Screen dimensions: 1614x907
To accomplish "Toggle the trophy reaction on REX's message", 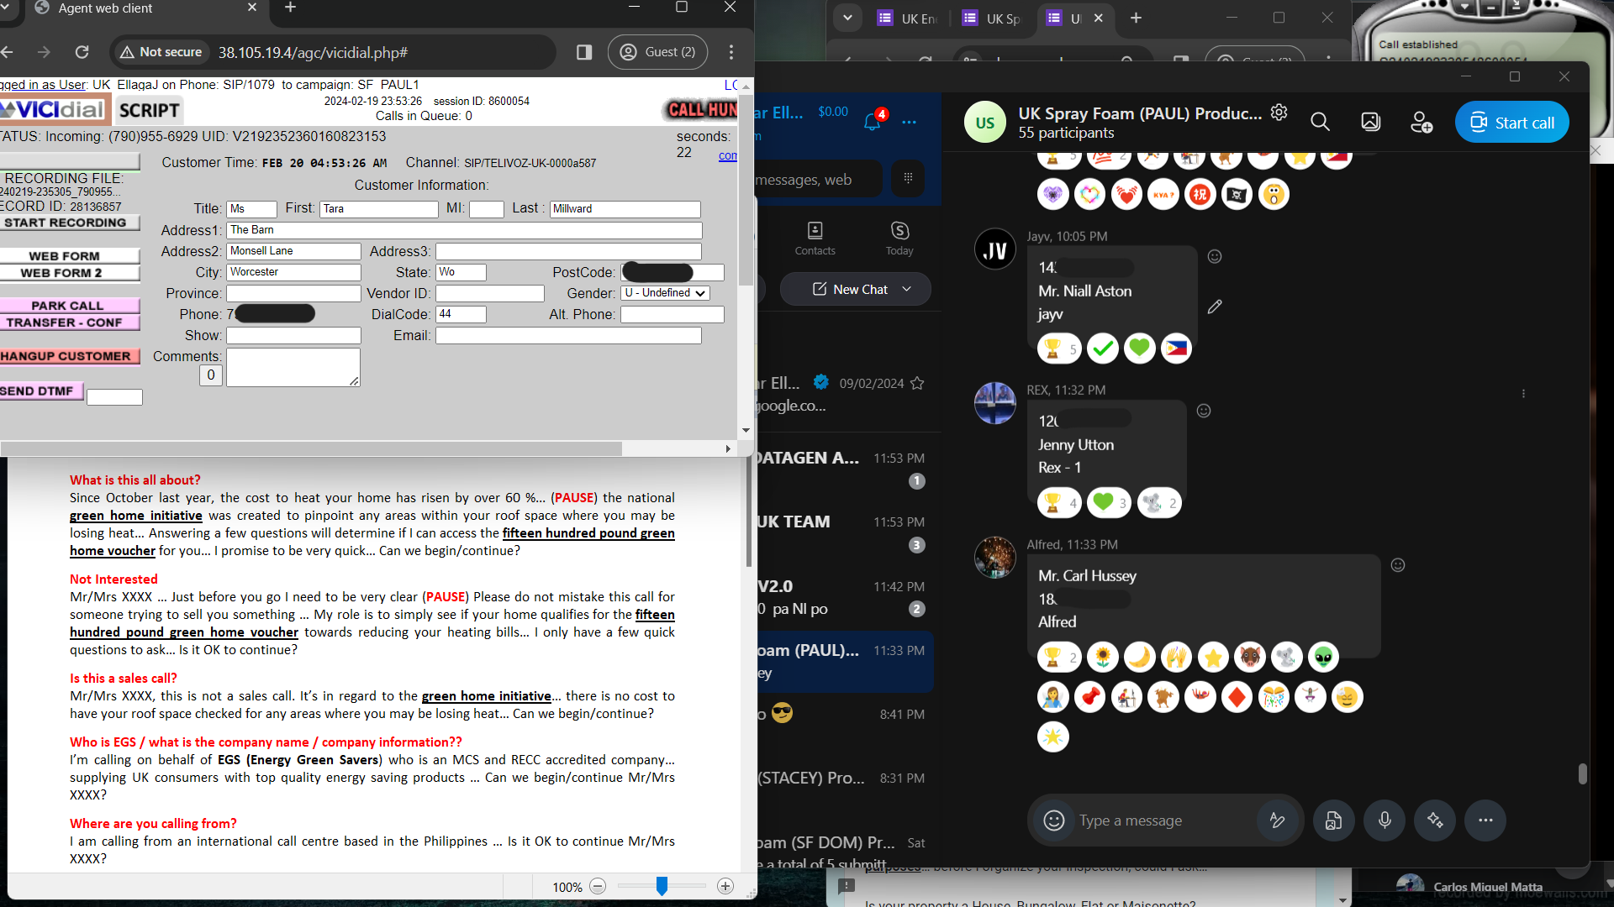I will 1058,503.
